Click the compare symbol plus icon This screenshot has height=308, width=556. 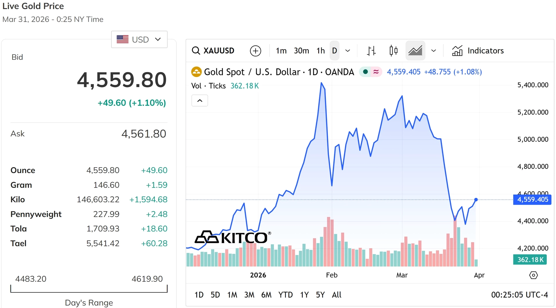tap(255, 50)
